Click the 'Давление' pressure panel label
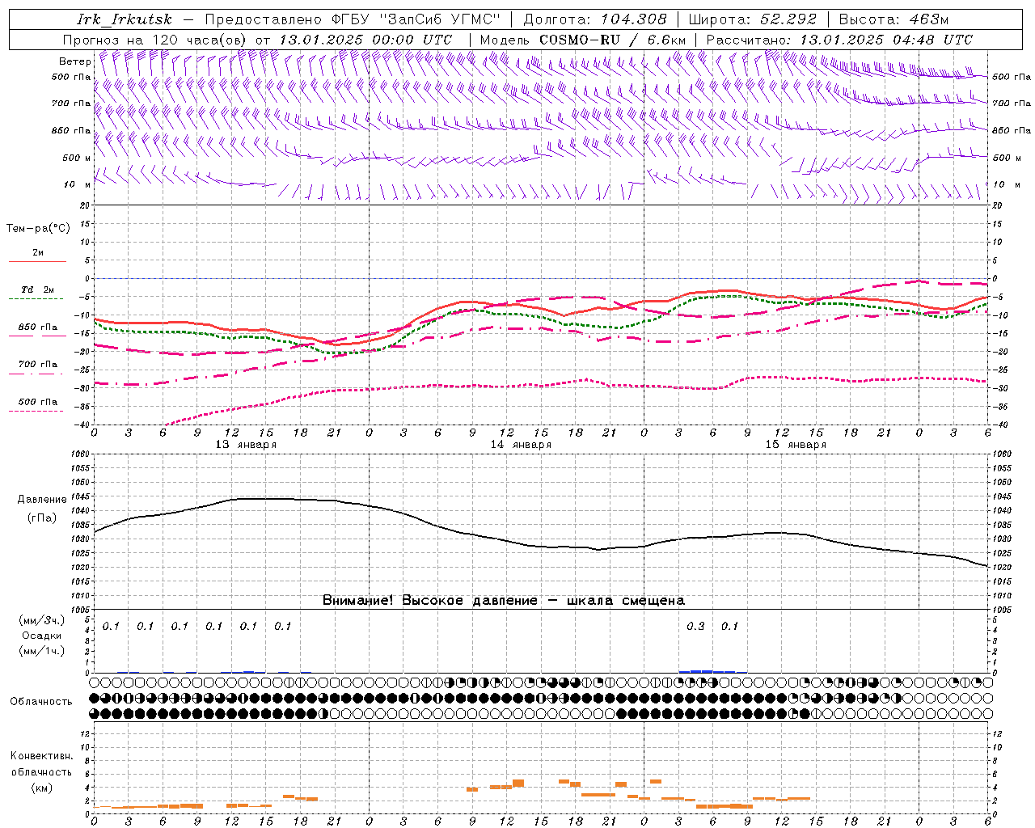This screenshot has height=828, width=1035. [x=41, y=500]
